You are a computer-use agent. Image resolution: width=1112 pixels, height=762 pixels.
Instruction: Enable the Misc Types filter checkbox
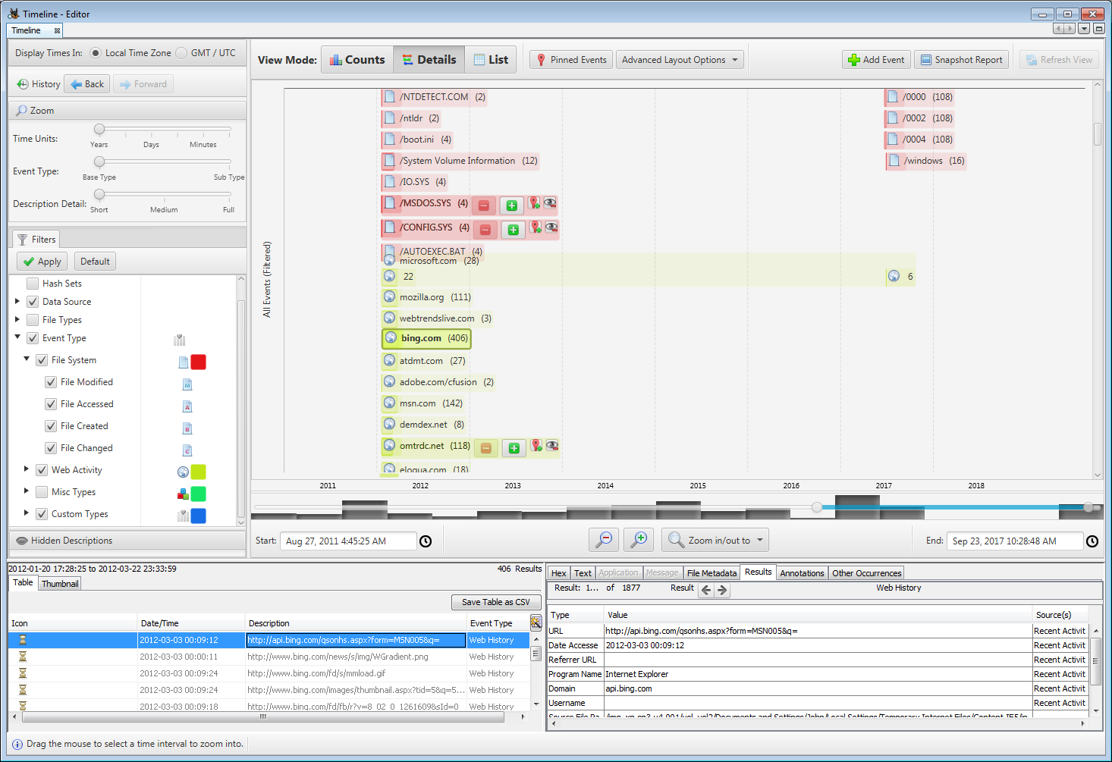[42, 491]
